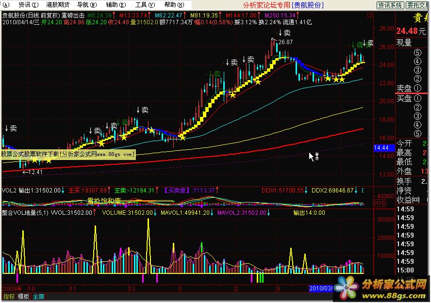Click sell level ⑤ in 卖盘 list

(x=417, y=53)
